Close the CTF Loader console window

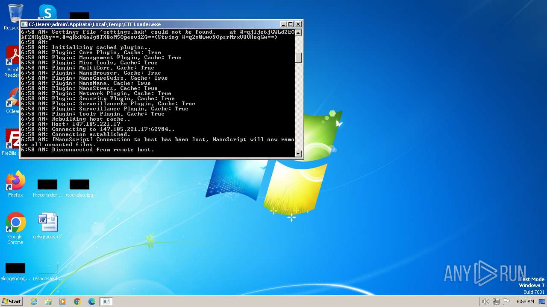point(298,24)
